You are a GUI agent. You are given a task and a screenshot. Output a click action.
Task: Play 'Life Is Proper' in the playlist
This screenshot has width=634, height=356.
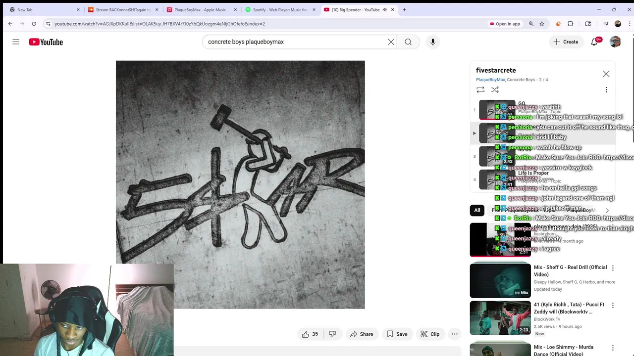click(x=542, y=179)
